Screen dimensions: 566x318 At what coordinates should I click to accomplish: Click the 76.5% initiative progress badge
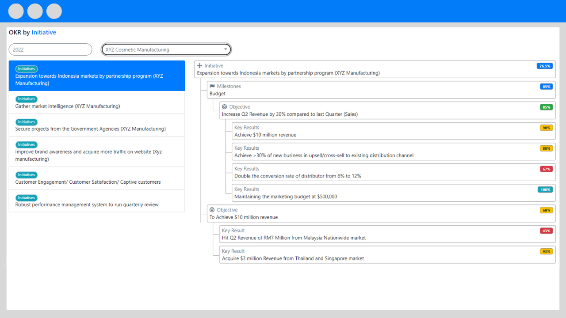click(544, 66)
